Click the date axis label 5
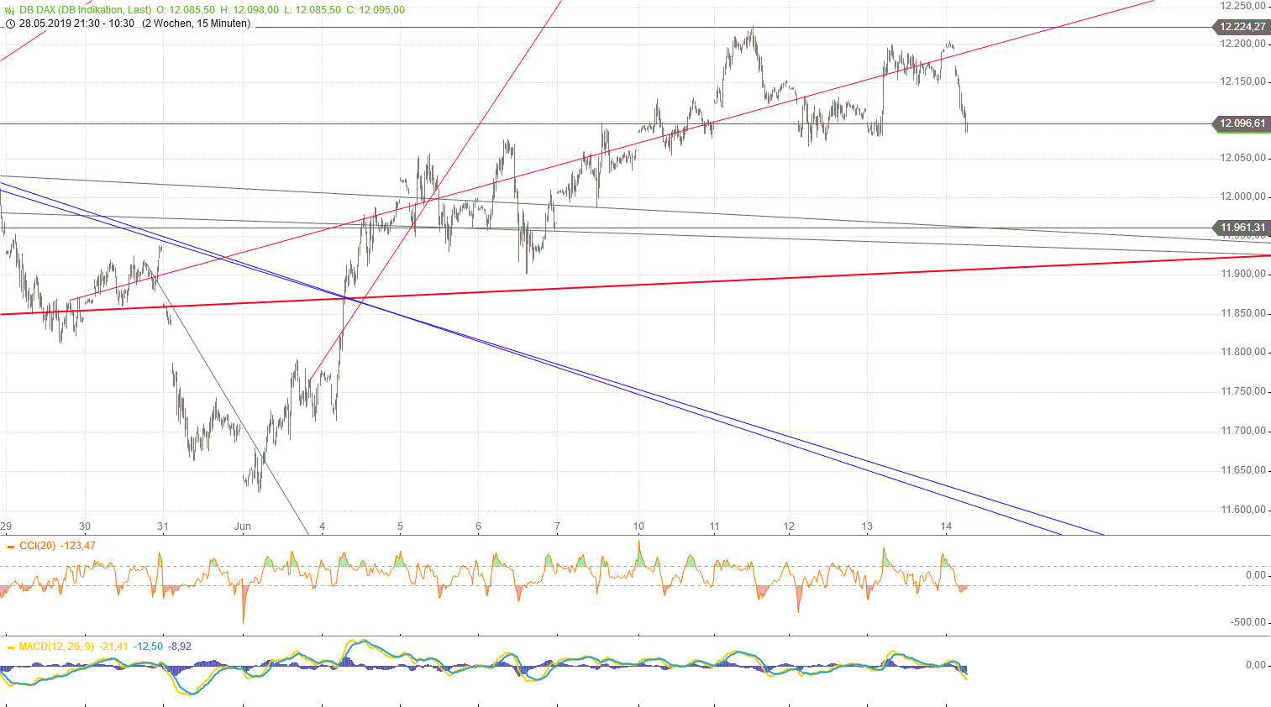This screenshot has height=707, width=1271. click(x=401, y=526)
